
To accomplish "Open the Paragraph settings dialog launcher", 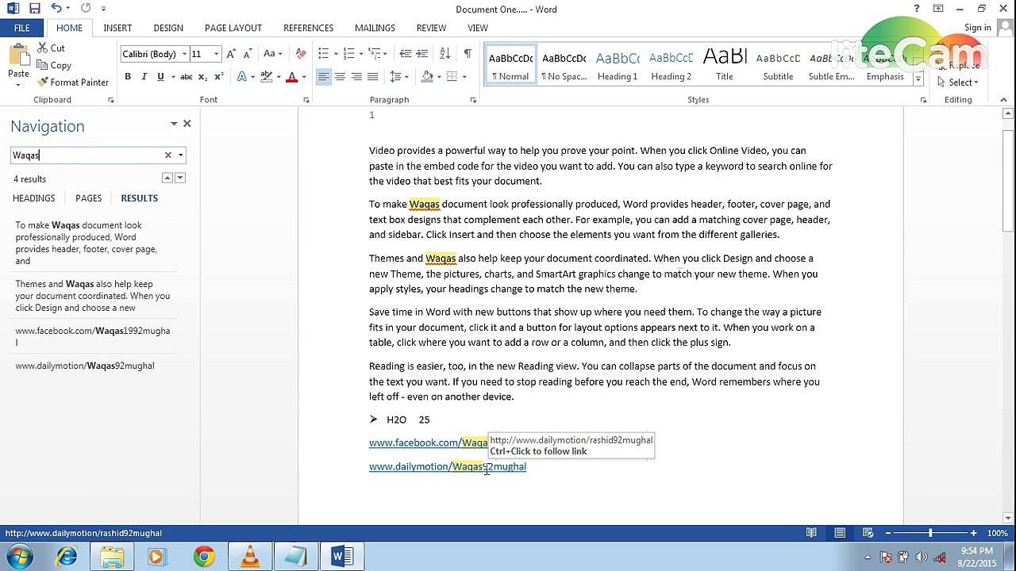I will pos(473,100).
